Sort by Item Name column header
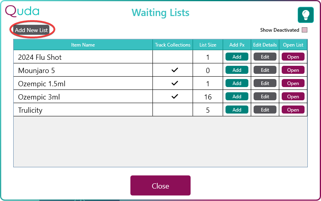The height and width of the screenshot is (201, 321). (x=83, y=45)
